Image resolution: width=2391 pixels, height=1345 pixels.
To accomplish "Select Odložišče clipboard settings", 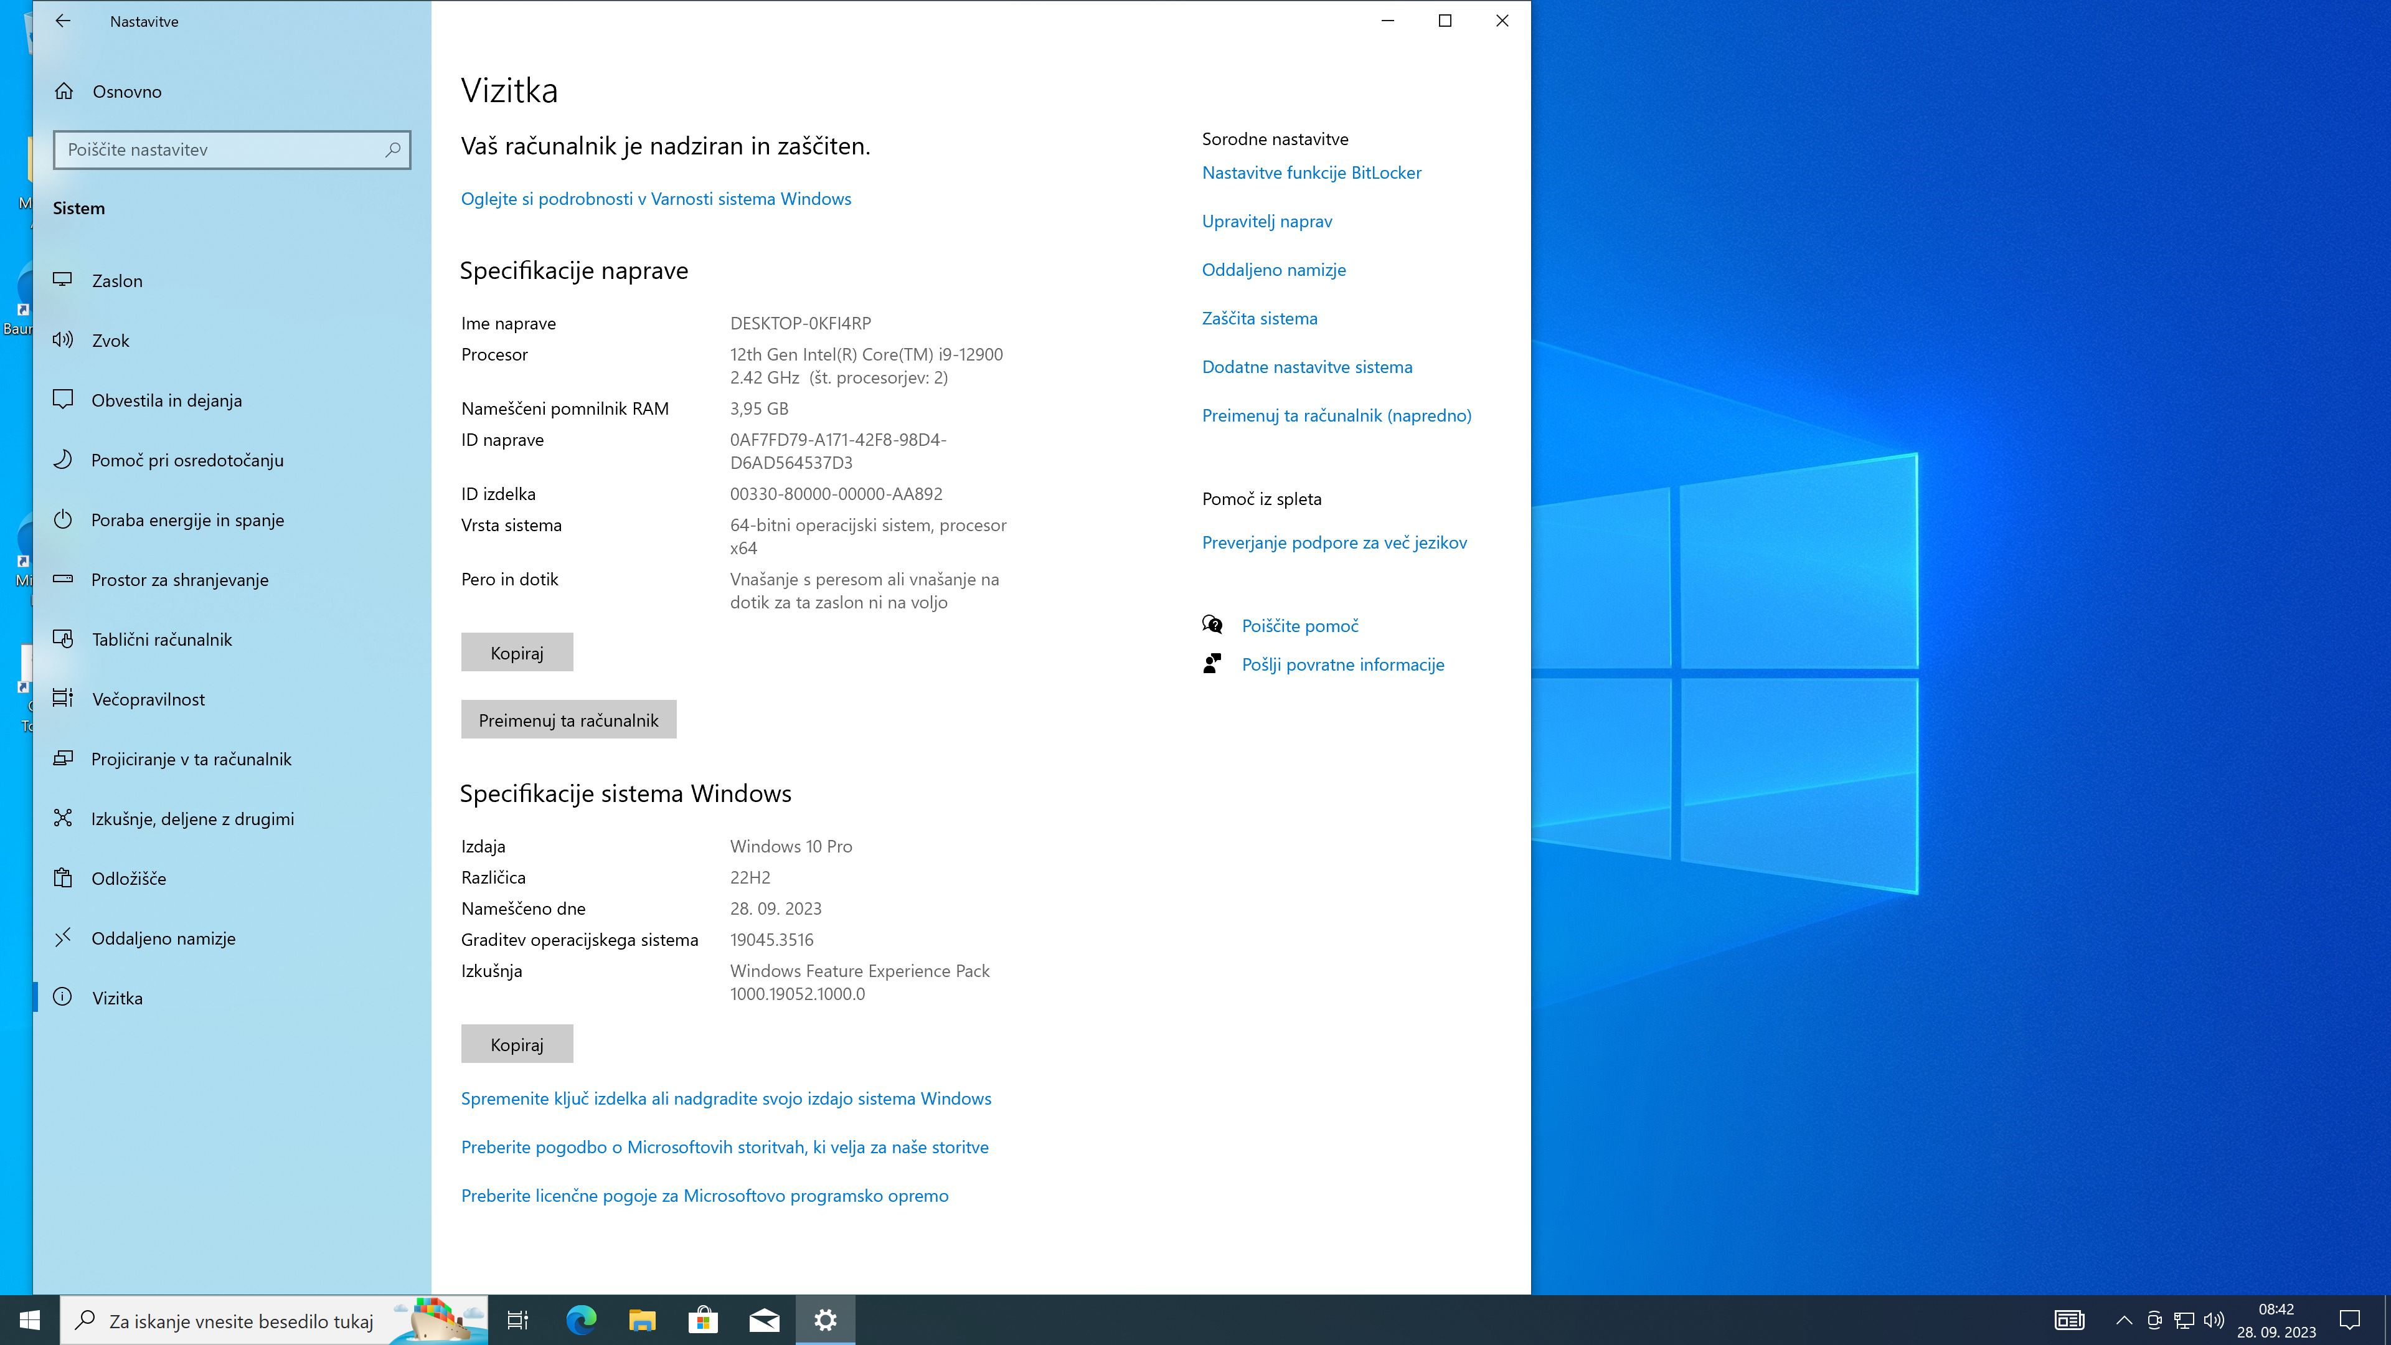I will coord(231,878).
